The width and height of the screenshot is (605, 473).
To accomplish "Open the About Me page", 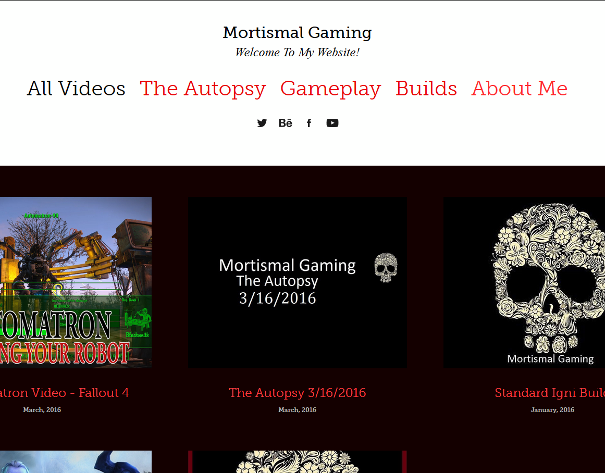I will pyautogui.click(x=520, y=89).
